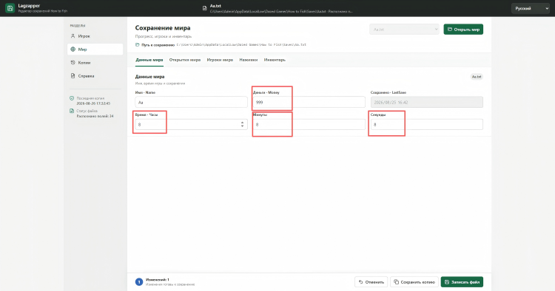Click the Время - Часы input field

click(191, 124)
